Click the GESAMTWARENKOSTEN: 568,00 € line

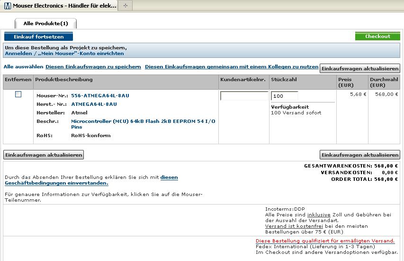tap(351, 166)
